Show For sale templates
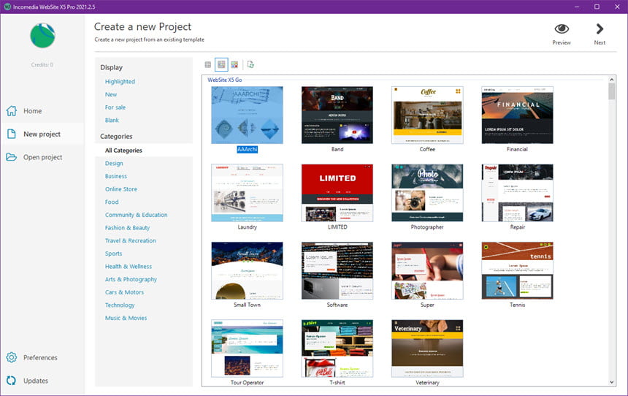This screenshot has width=628, height=396. [115, 107]
